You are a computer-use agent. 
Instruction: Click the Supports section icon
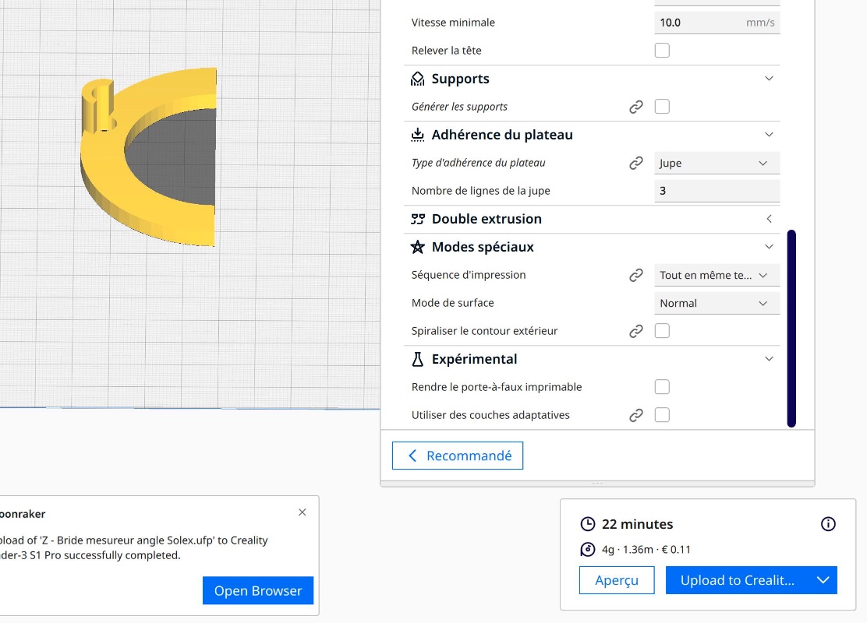tap(417, 79)
